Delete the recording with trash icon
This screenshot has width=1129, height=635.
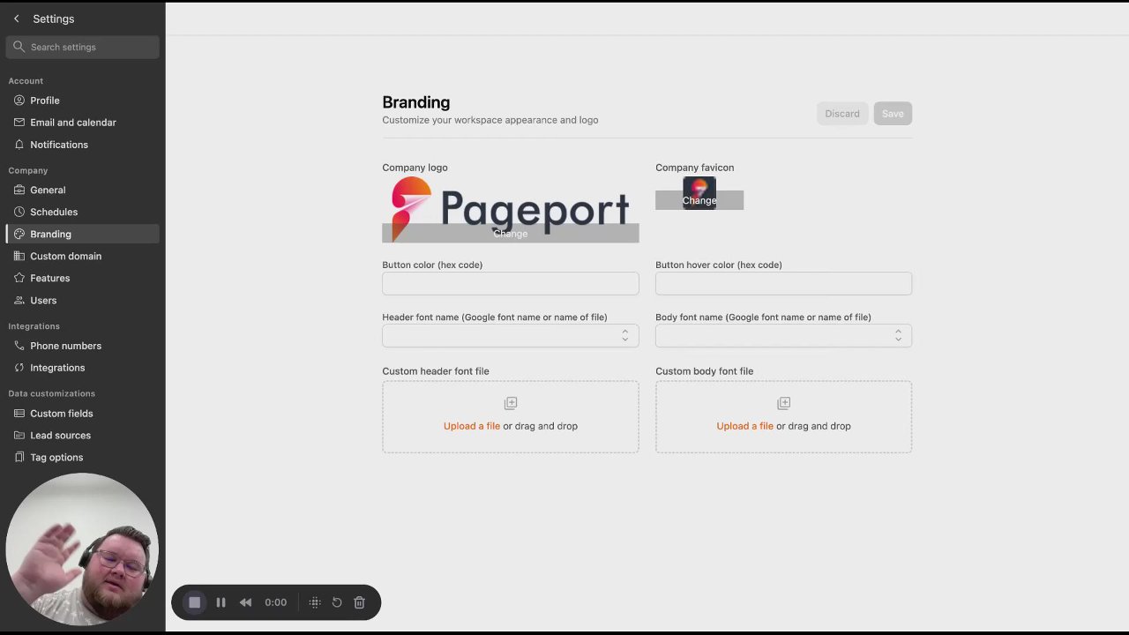(x=359, y=602)
